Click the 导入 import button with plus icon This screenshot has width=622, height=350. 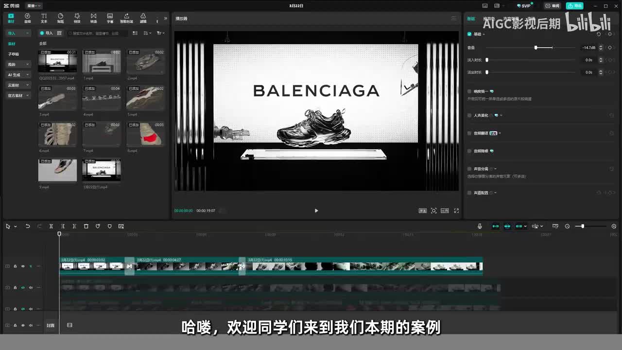(x=46, y=33)
